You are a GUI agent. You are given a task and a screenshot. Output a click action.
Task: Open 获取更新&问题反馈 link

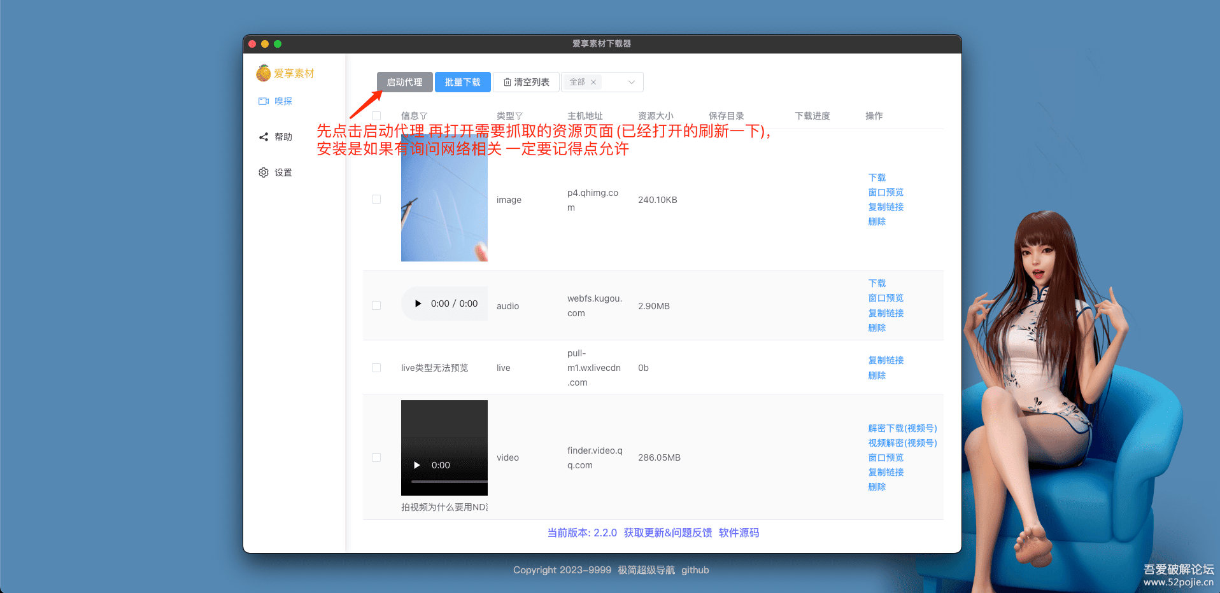tap(668, 533)
